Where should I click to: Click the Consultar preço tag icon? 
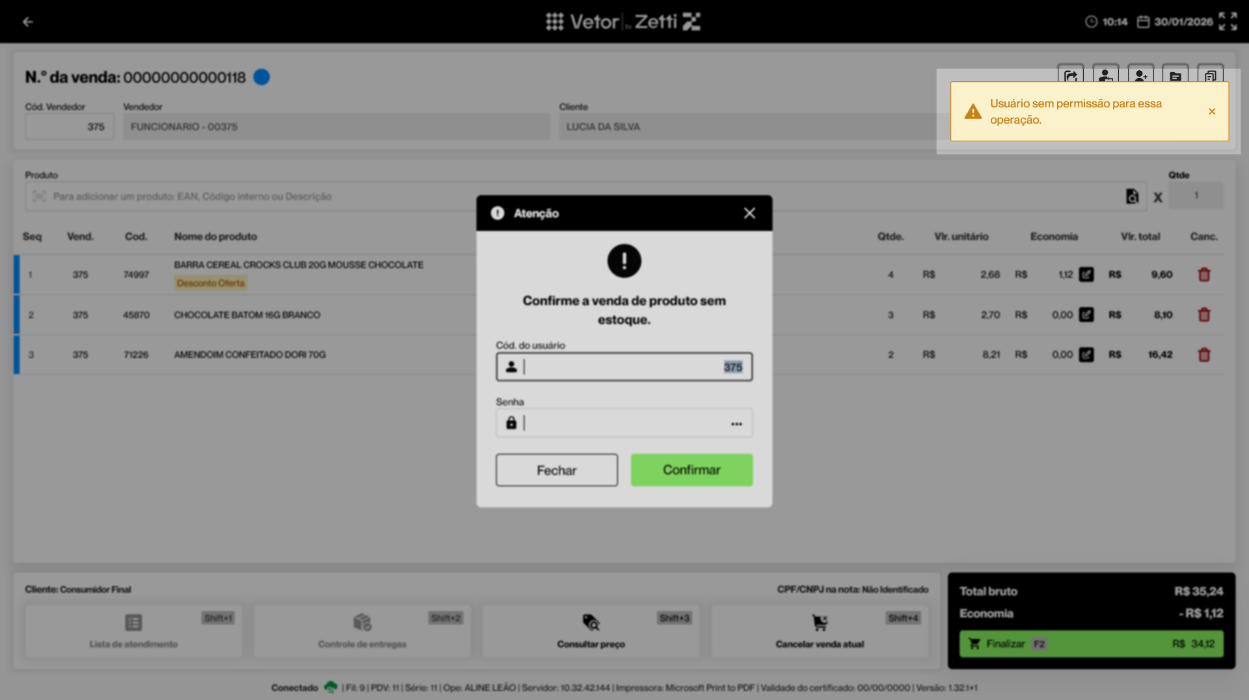(591, 623)
